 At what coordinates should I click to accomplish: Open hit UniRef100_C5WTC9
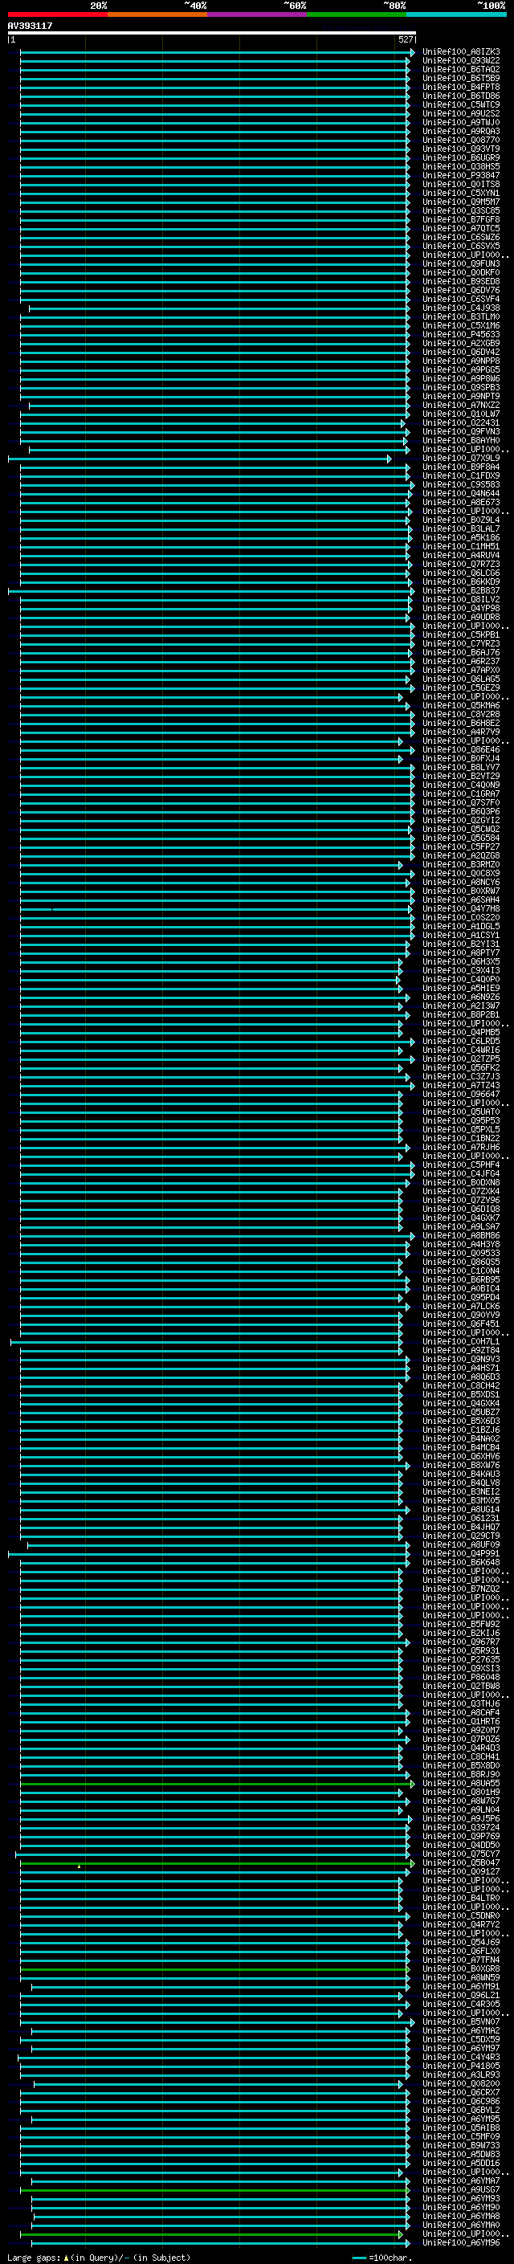pyautogui.click(x=460, y=104)
